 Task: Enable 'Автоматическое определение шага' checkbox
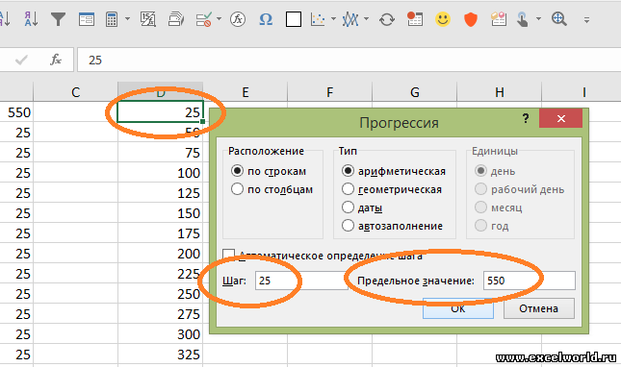[x=228, y=255]
